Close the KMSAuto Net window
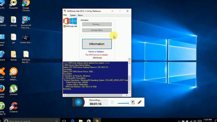The height and width of the screenshot is (122, 217). [x=127, y=11]
